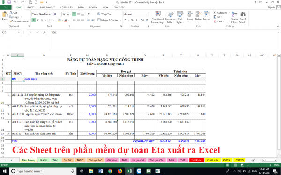This screenshot has width=281, height=175.
Task: Toggle align text right
Action: [82, 20]
